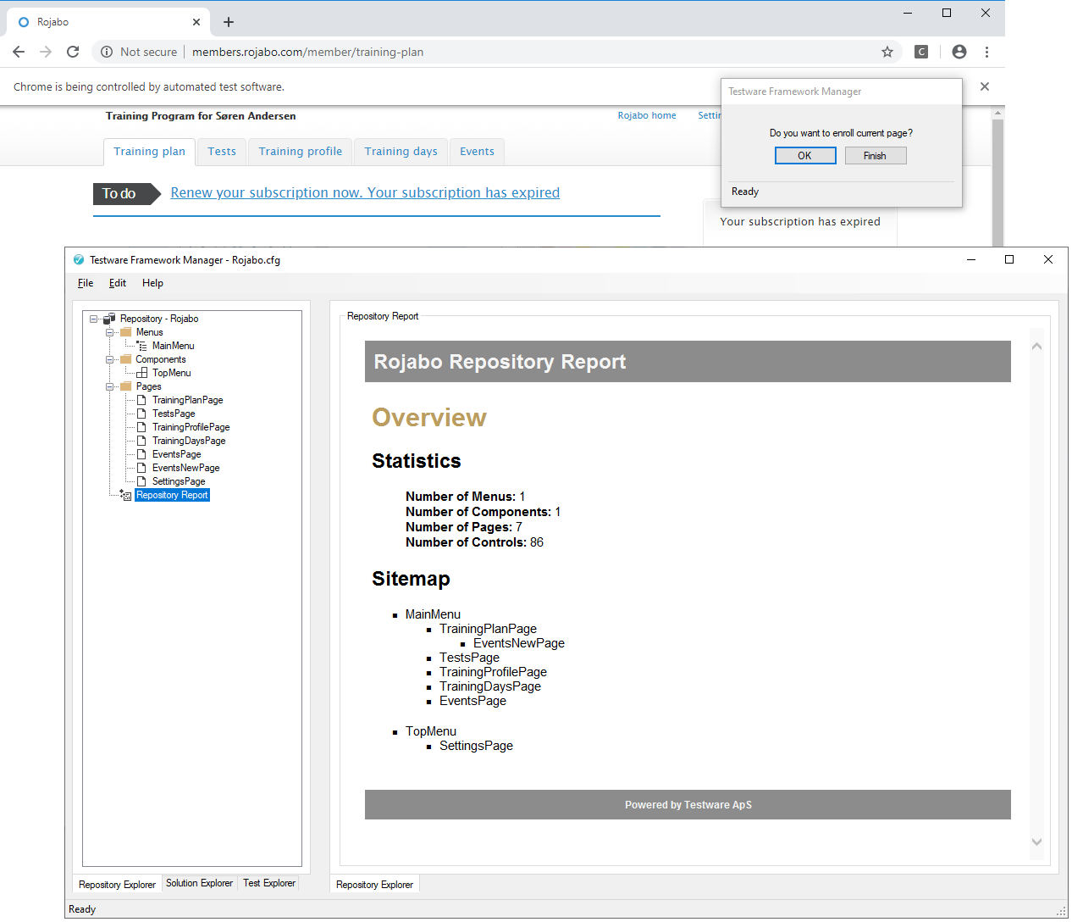Screen dimensions: 1072x922
Task: Click the EventsPage page icon
Action: coord(141,454)
